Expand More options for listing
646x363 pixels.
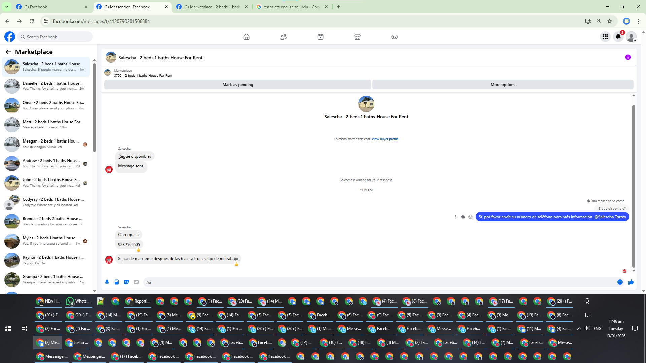tap(503, 85)
